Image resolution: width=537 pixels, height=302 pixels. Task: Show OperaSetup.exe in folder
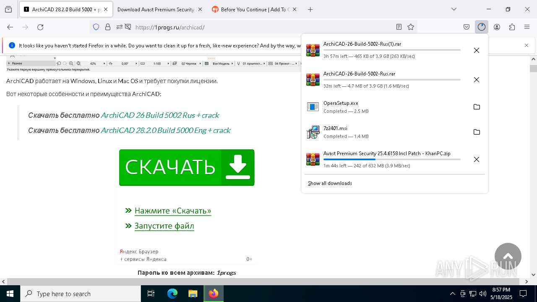click(x=477, y=107)
